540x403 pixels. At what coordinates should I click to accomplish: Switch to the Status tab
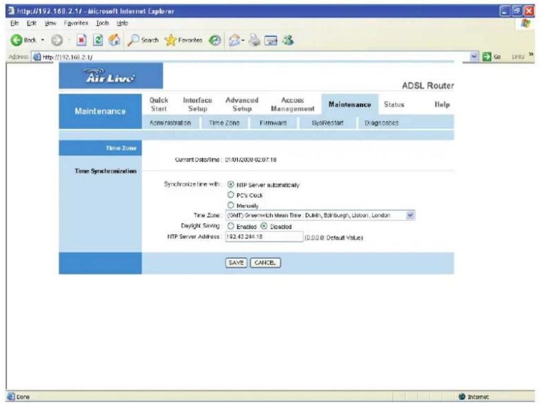point(394,104)
